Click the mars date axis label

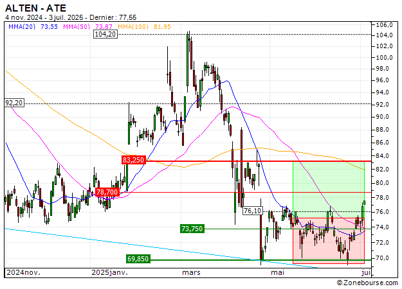(191, 272)
